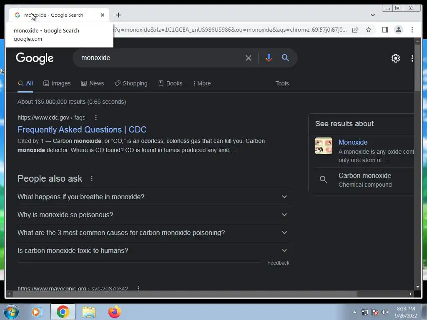The height and width of the screenshot is (320, 427).
Task: Open Google quick settings gear
Action: click(395, 58)
